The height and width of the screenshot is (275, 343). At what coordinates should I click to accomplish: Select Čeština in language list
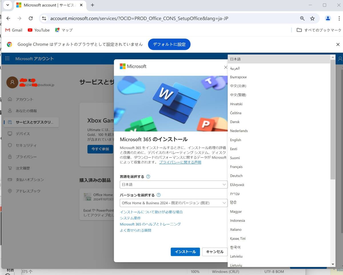pyautogui.click(x=279, y=113)
